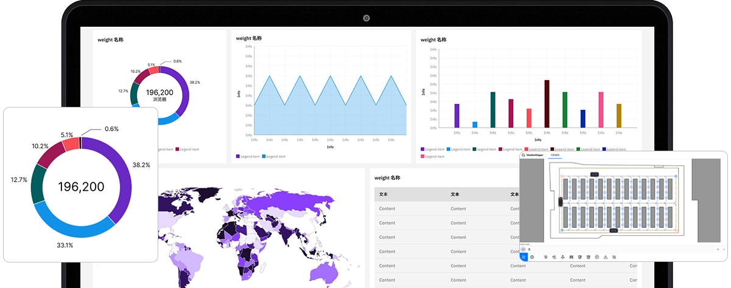Image resolution: width=731 pixels, height=288 pixels.
Task: Click the MeadowMapper logo in map window
Action: tap(523, 156)
